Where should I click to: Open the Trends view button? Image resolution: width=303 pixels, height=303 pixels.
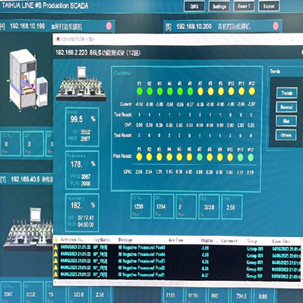point(287,93)
